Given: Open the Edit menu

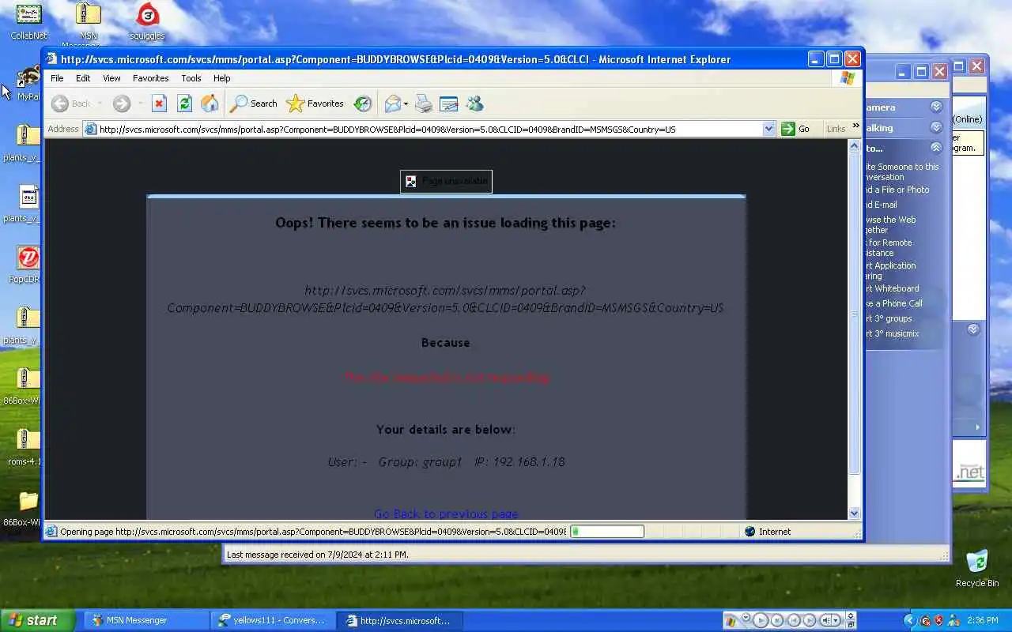Looking at the screenshot, I should (x=83, y=78).
